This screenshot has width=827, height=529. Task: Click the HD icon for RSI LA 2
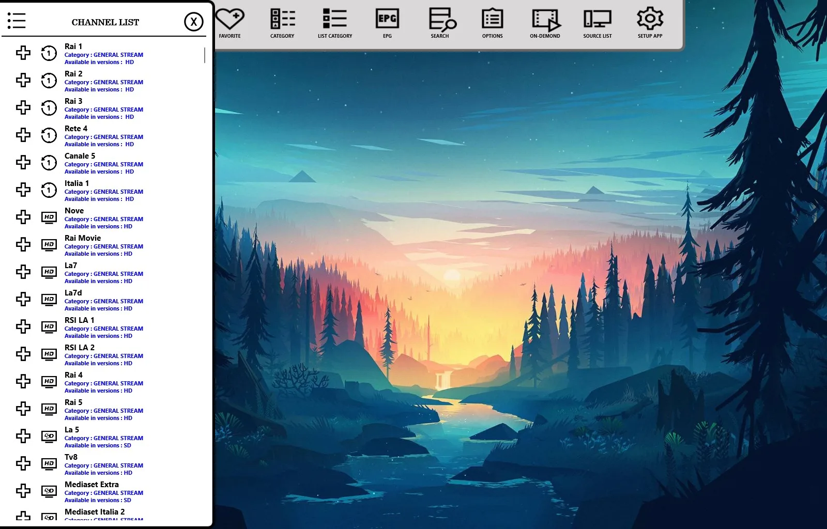pyautogui.click(x=49, y=354)
